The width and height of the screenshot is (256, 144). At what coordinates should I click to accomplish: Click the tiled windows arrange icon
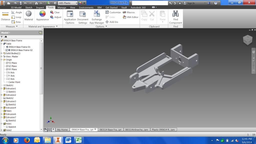[49, 130]
